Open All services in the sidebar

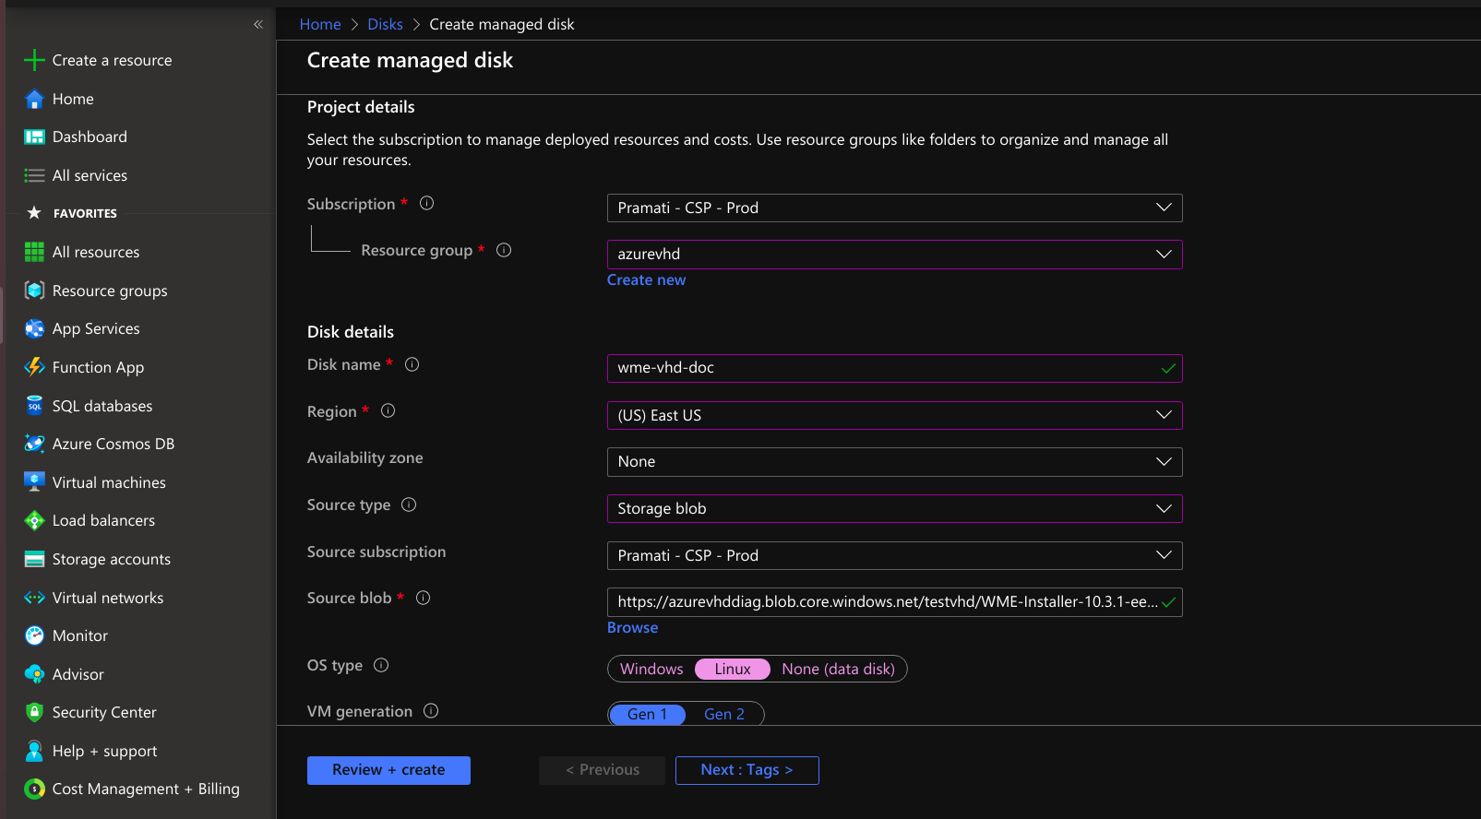tap(90, 175)
